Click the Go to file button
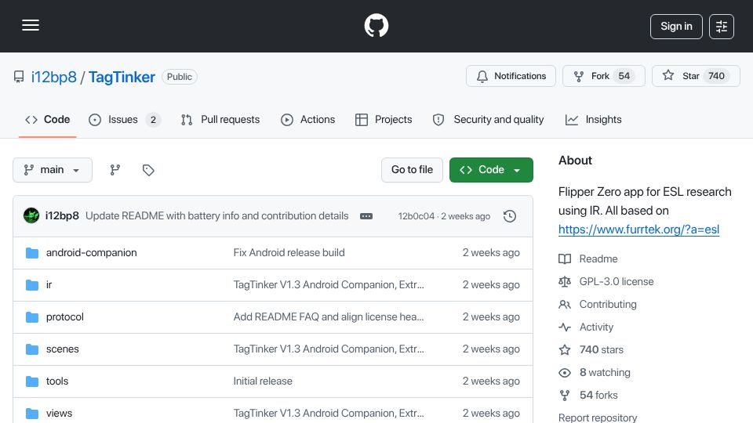The height and width of the screenshot is (423, 753). [x=412, y=170]
